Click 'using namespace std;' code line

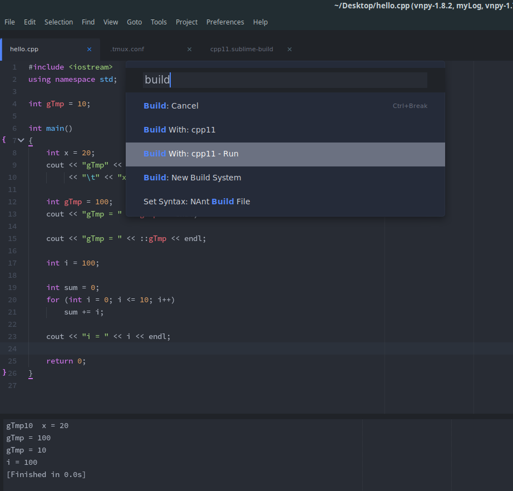pos(72,80)
